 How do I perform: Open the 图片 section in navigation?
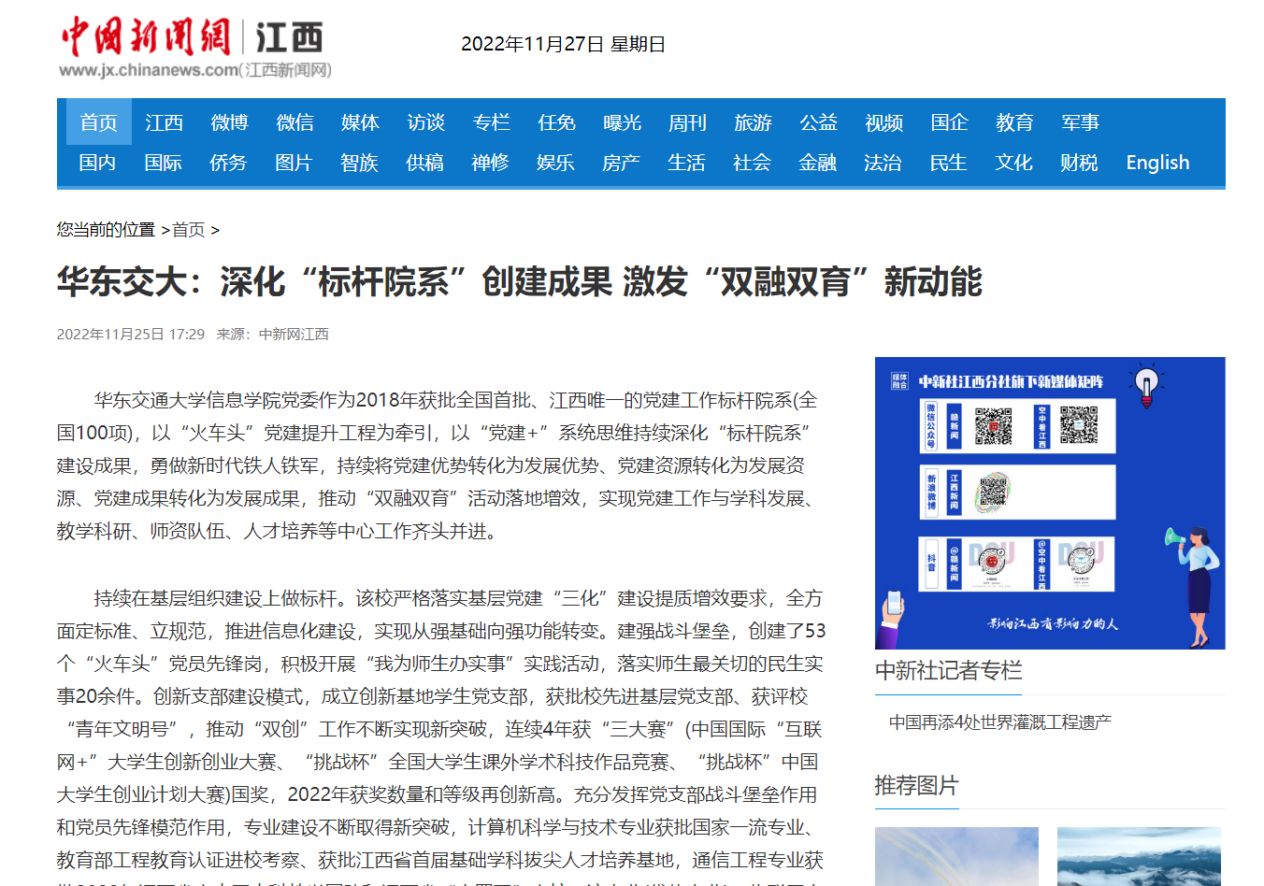coord(294,163)
